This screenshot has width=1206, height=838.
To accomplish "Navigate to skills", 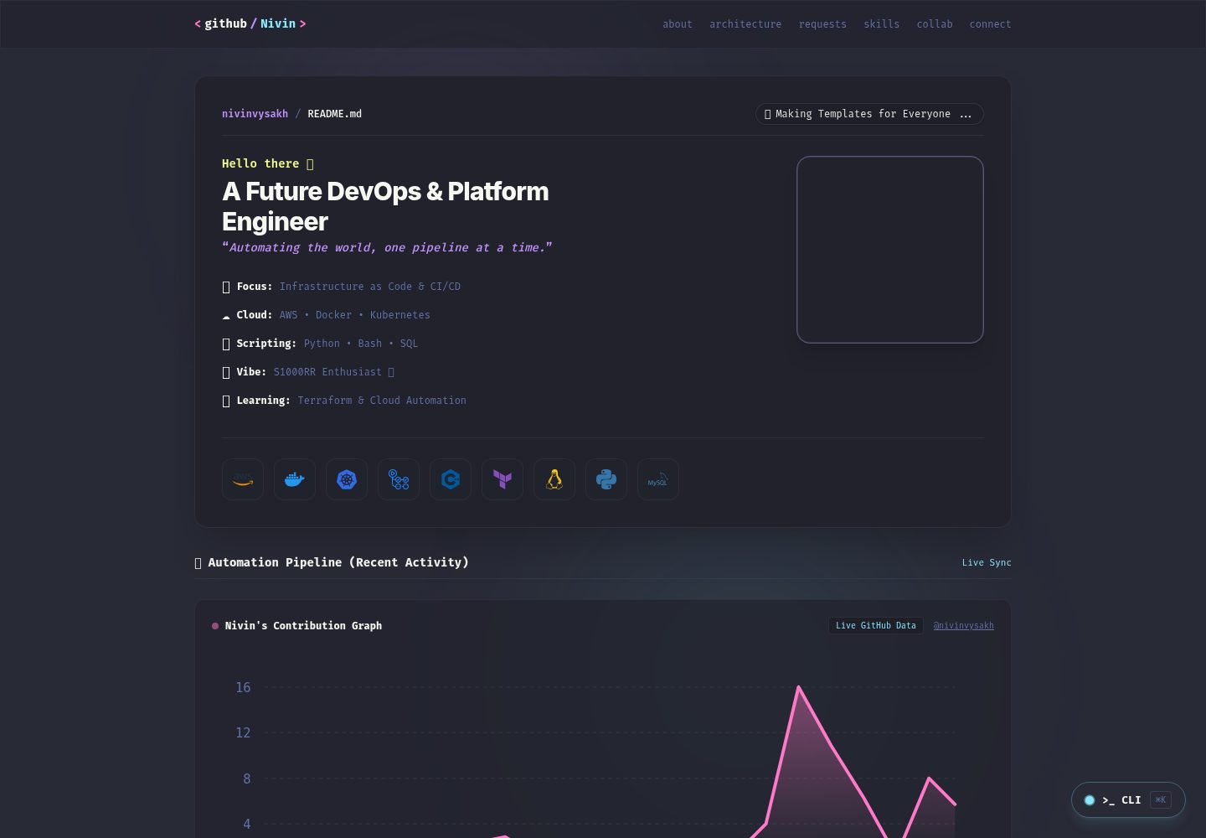I will pyautogui.click(x=882, y=24).
